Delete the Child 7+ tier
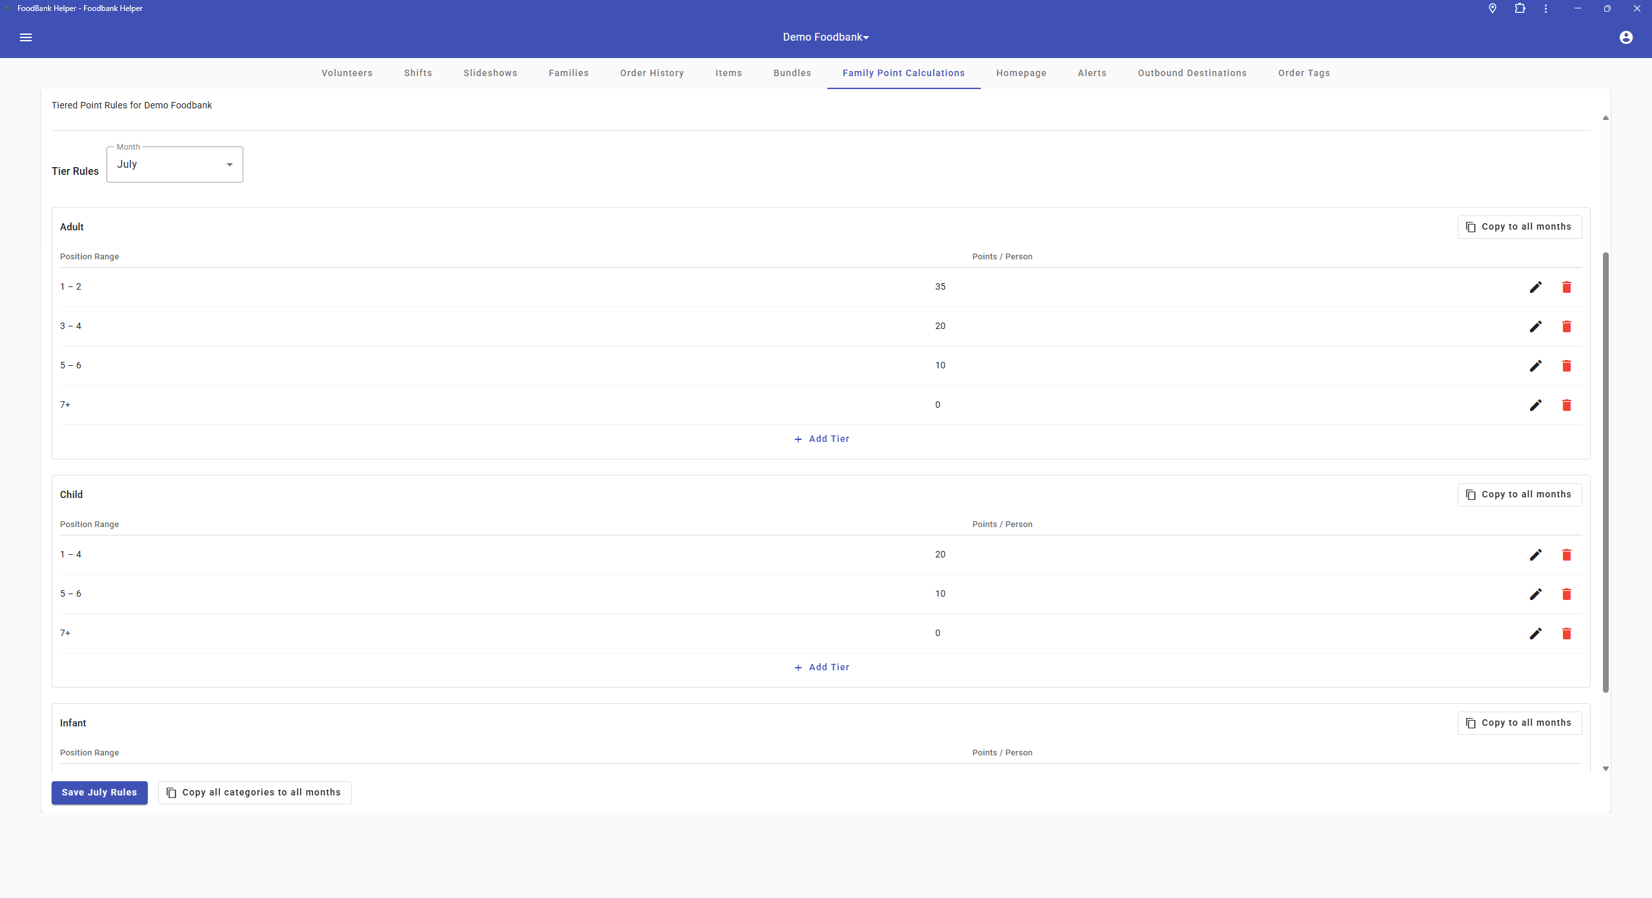Image resolution: width=1652 pixels, height=898 pixels. coord(1566,634)
